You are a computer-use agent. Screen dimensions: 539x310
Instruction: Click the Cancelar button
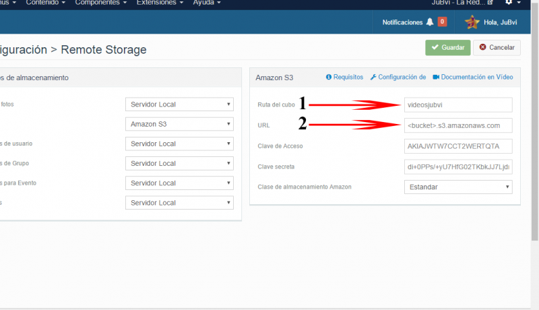click(x=497, y=47)
